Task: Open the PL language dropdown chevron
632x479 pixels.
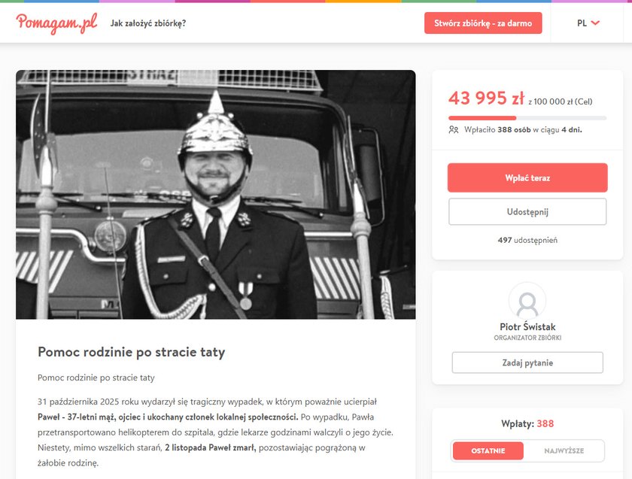Action: [595, 23]
